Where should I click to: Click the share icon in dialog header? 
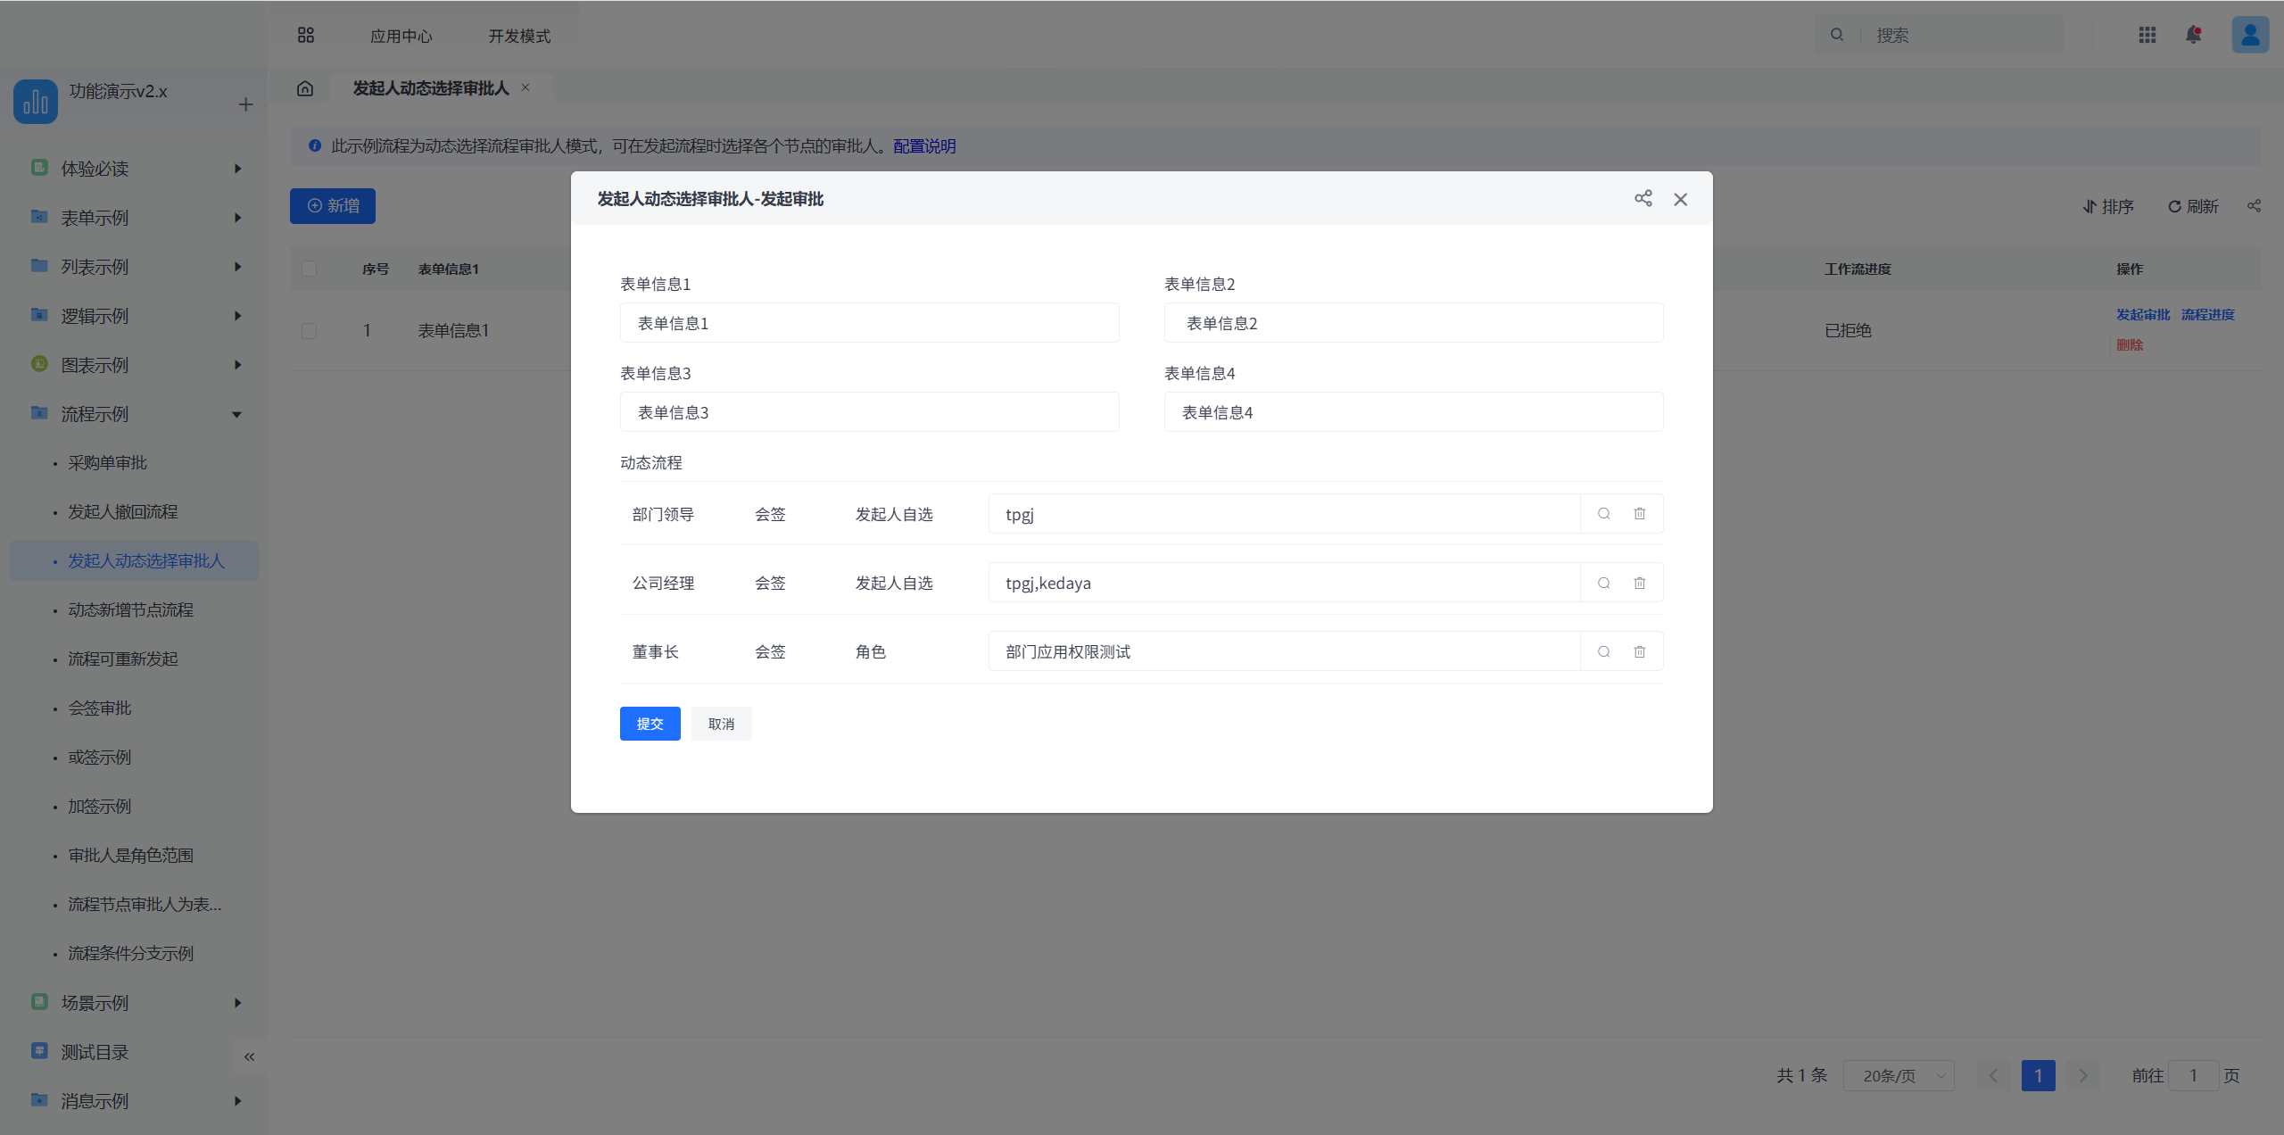(x=1643, y=198)
